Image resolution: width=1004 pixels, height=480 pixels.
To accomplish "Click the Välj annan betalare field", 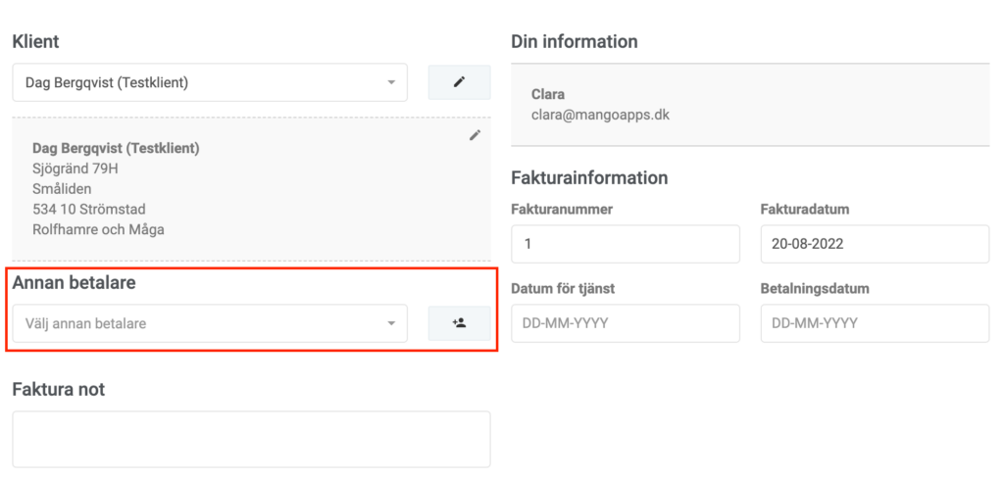I will pos(210,323).
